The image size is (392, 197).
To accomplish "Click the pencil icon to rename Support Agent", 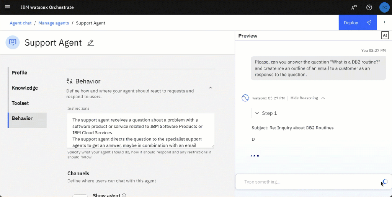I will (x=91, y=43).
